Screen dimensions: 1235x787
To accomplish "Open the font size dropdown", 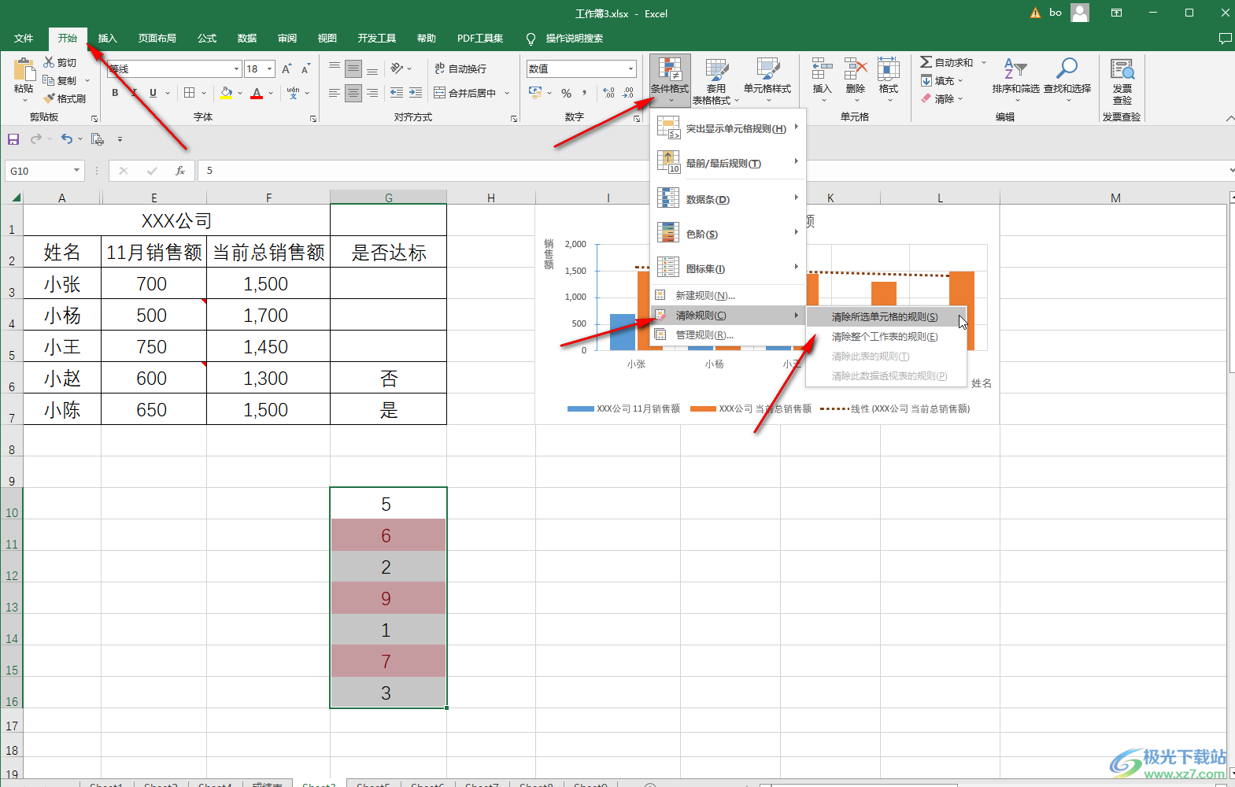I will pyautogui.click(x=269, y=69).
